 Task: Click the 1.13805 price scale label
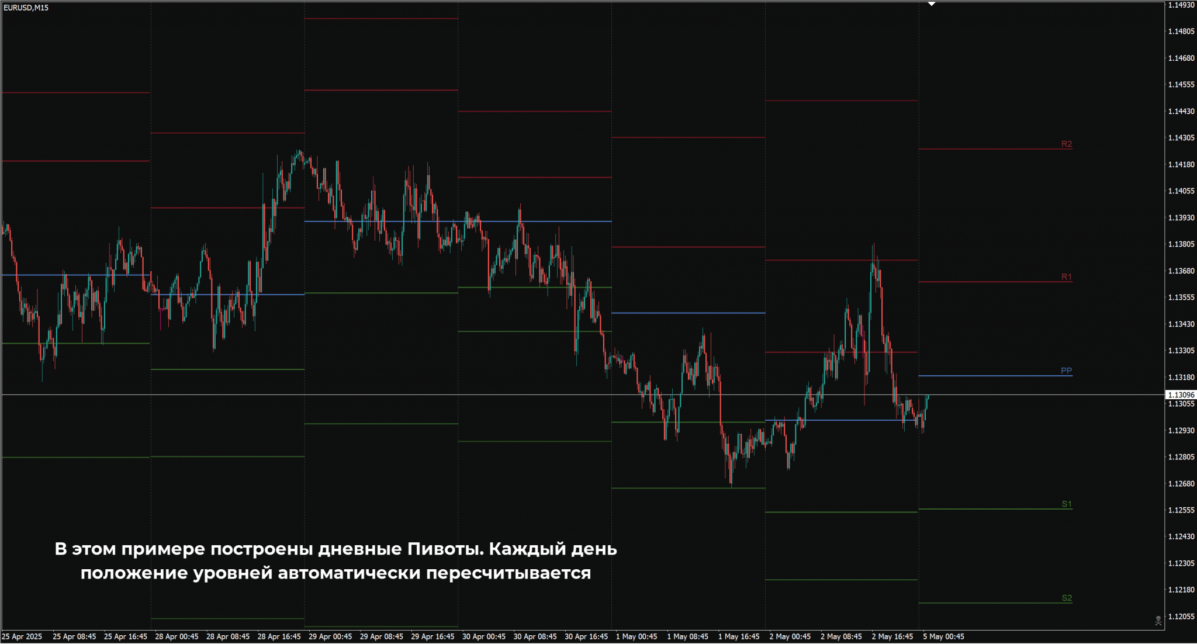[1181, 244]
